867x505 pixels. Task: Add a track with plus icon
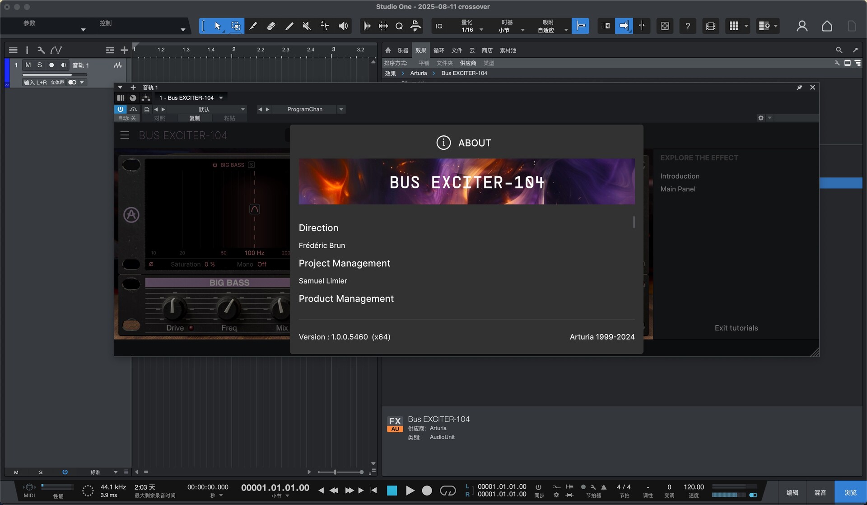pyautogui.click(x=124, y=50)
